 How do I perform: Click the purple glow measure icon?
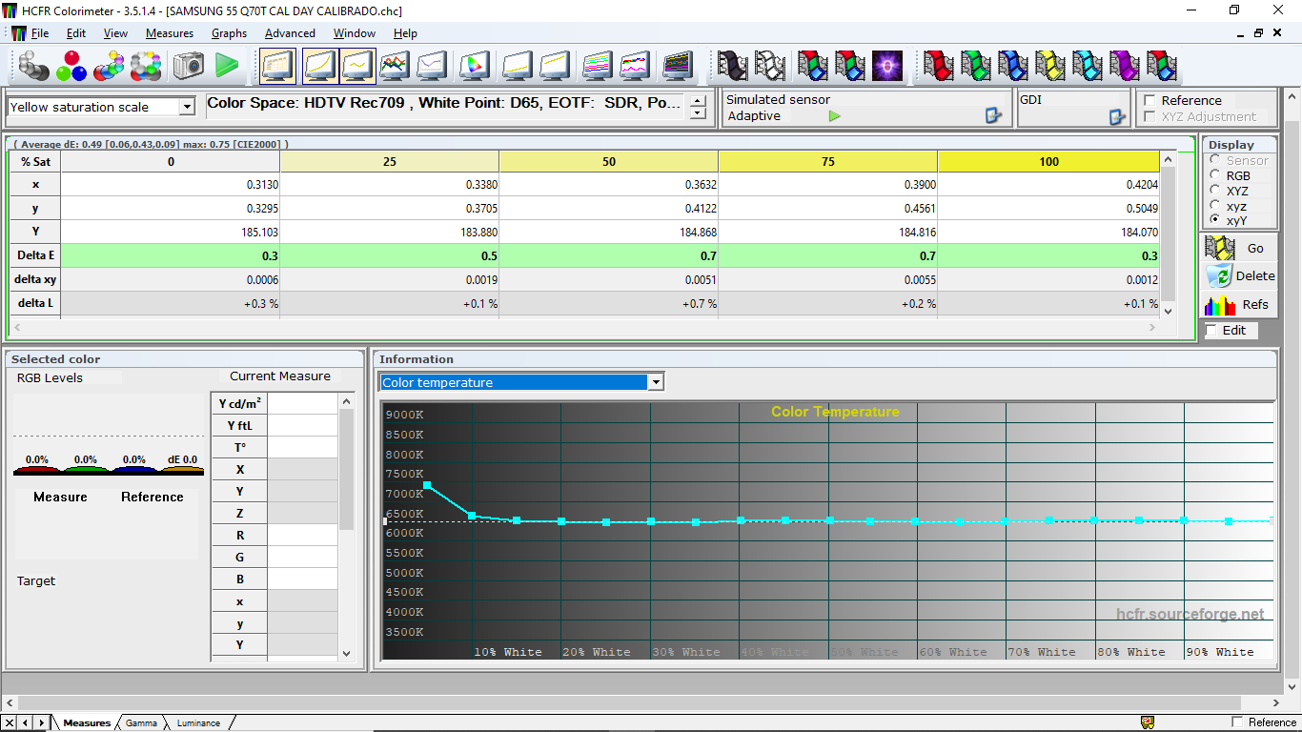(x=887, y=66)
